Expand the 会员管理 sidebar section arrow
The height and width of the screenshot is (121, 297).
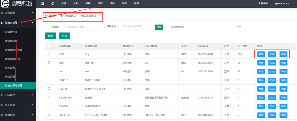coord(32,13)
